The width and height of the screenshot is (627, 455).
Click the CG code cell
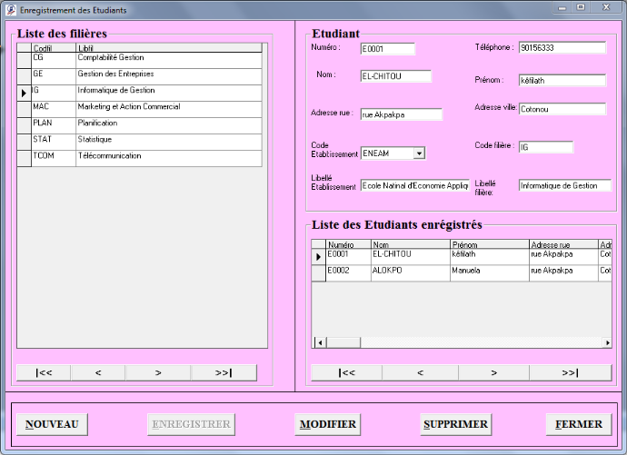(54, 60)
